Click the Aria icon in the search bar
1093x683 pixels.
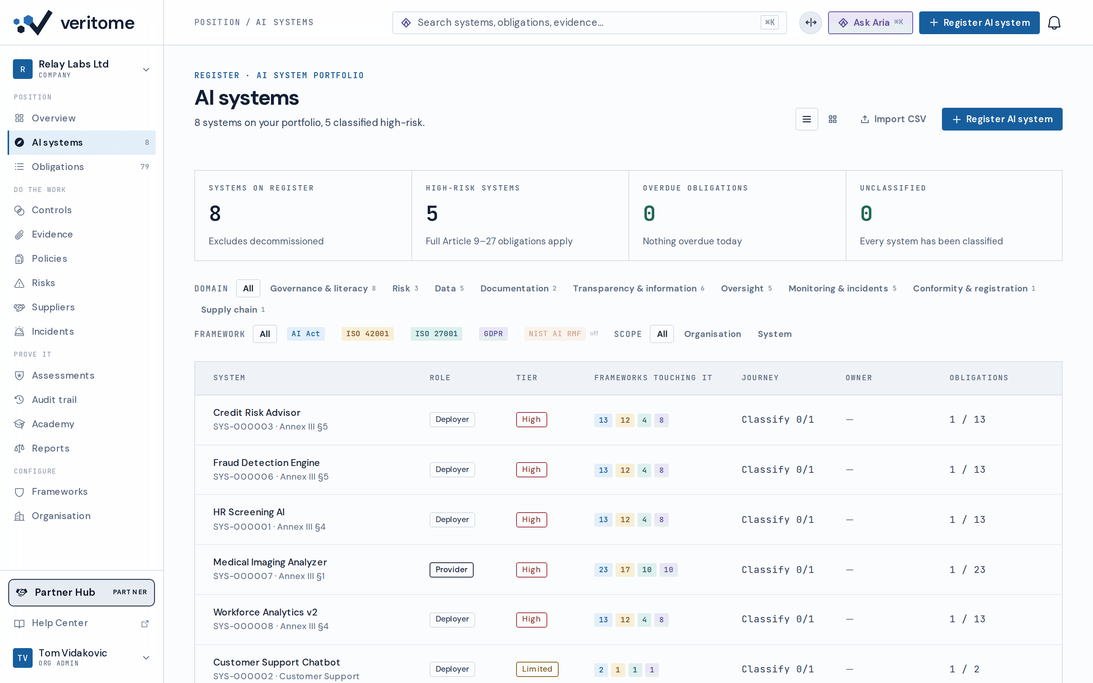coord(406,23)
